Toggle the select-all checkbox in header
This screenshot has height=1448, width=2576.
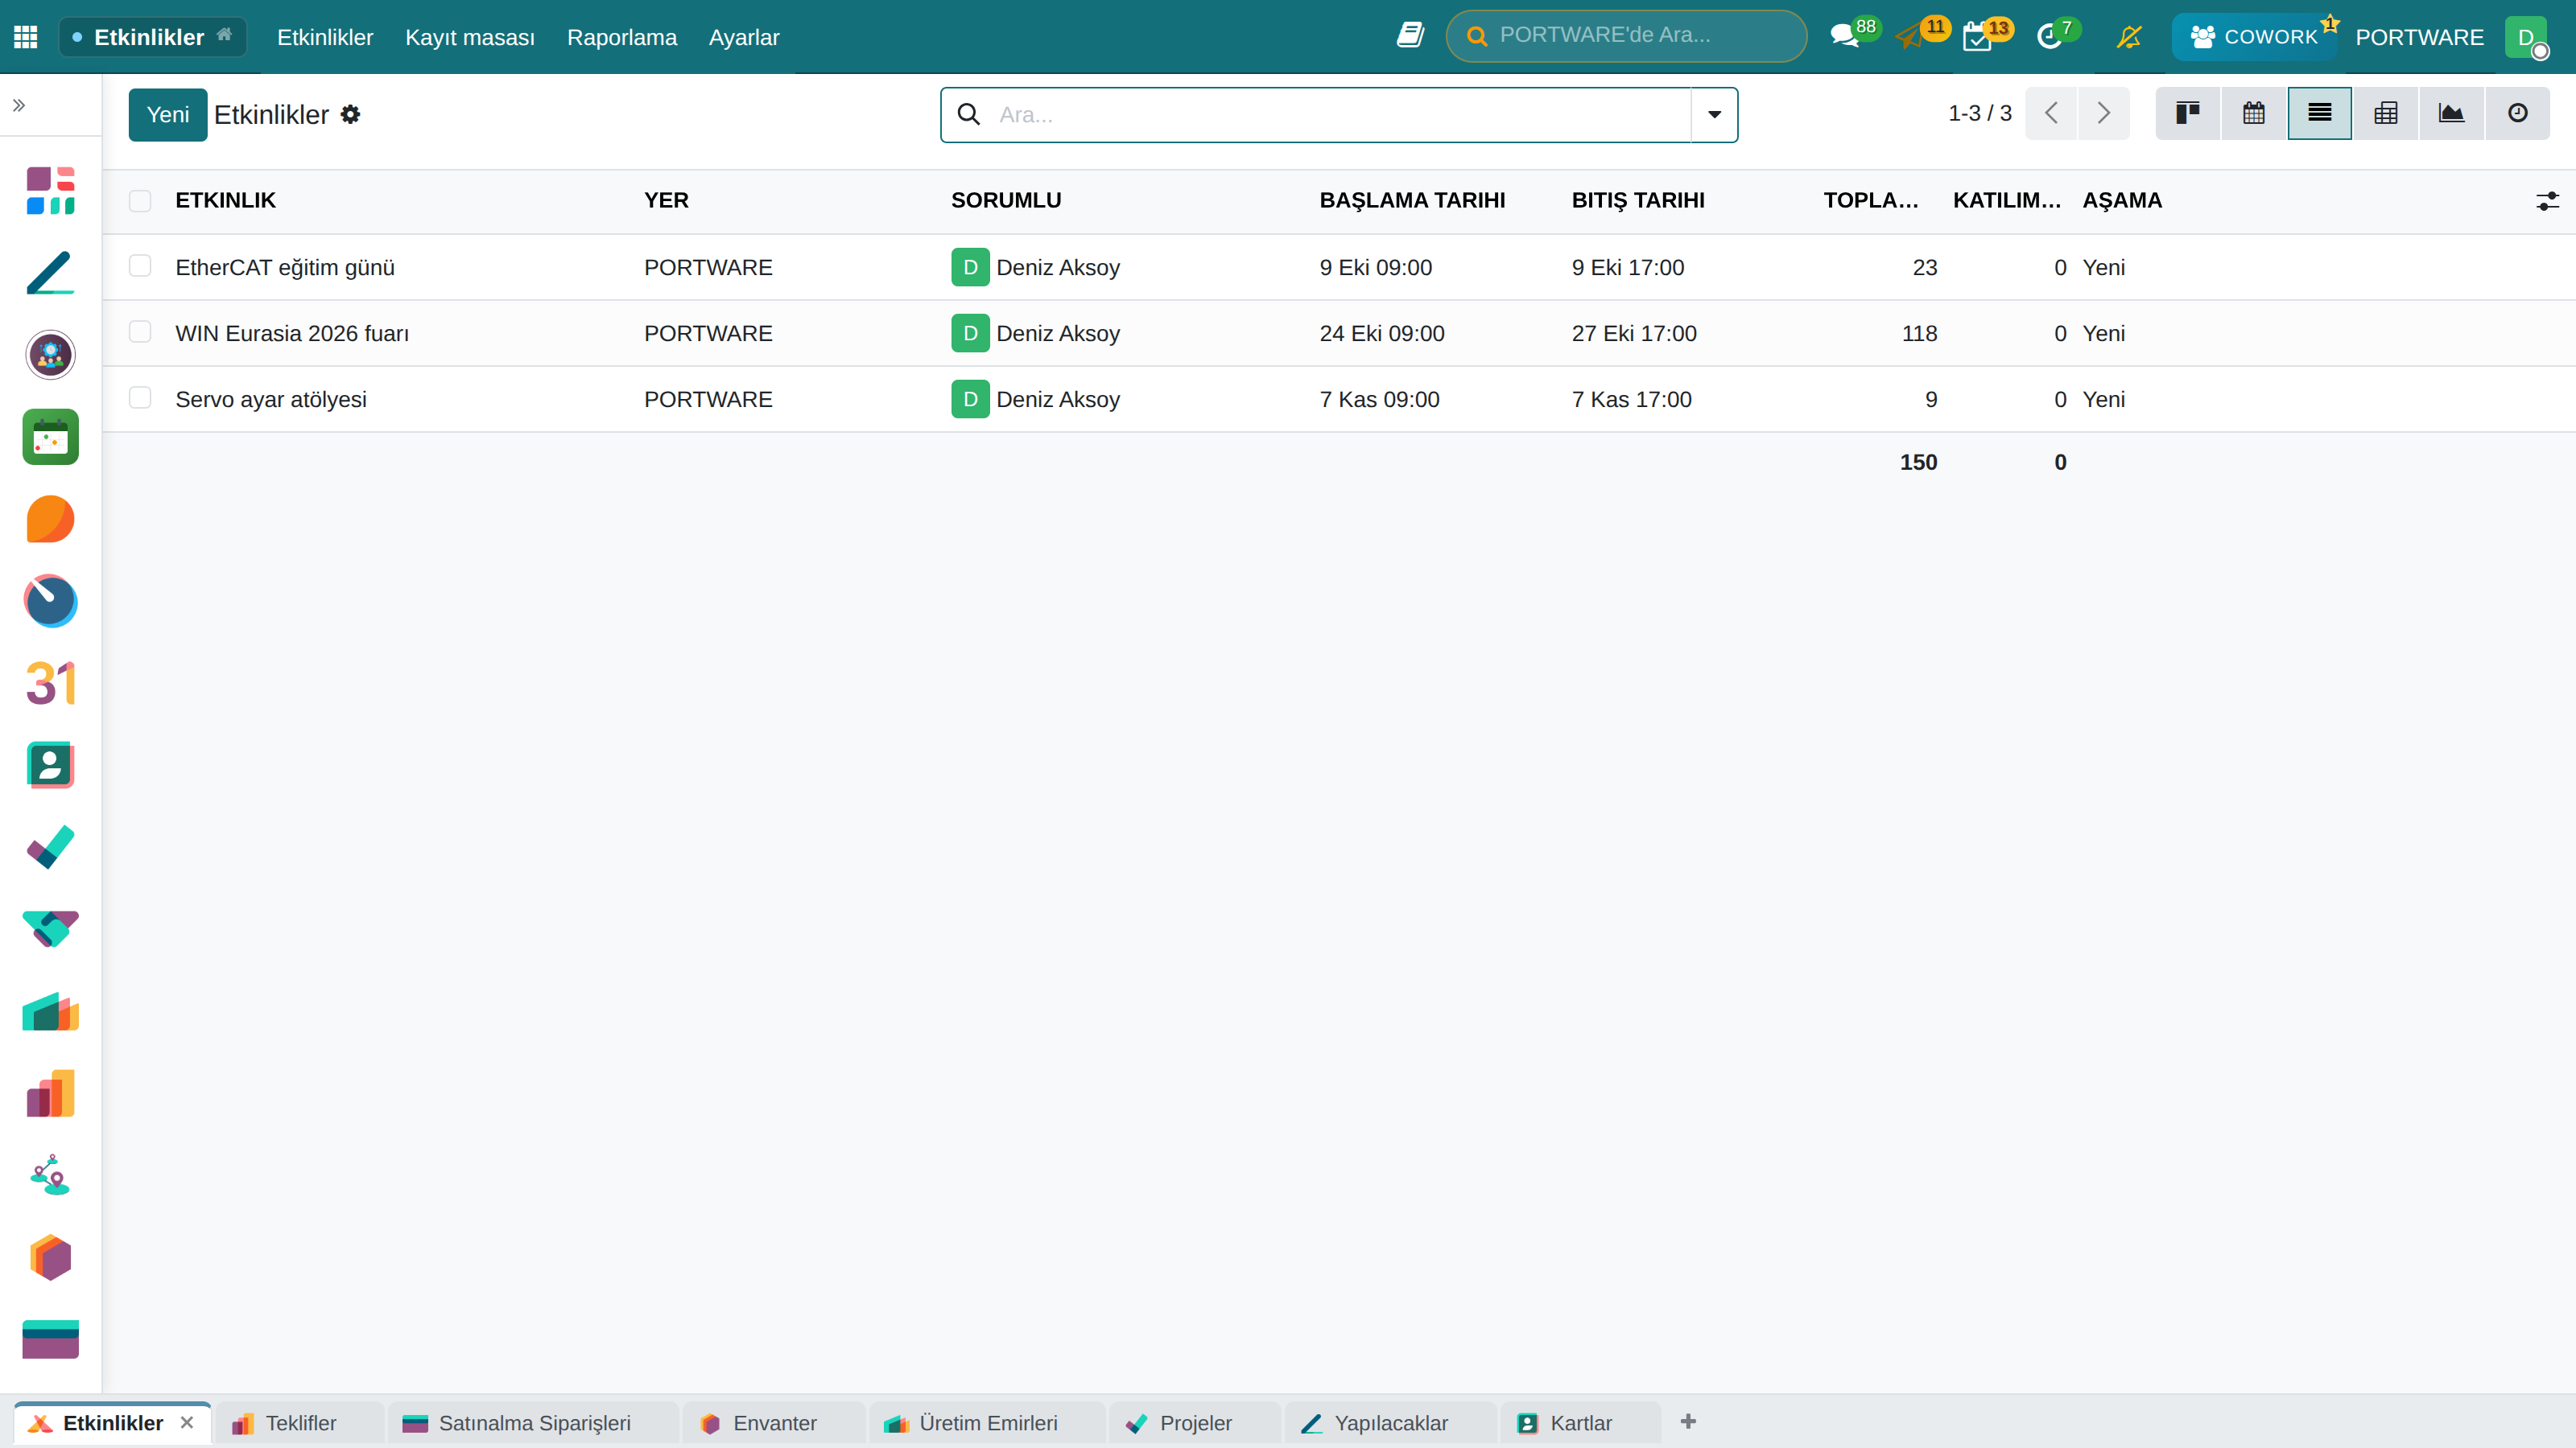coord(140,201)
